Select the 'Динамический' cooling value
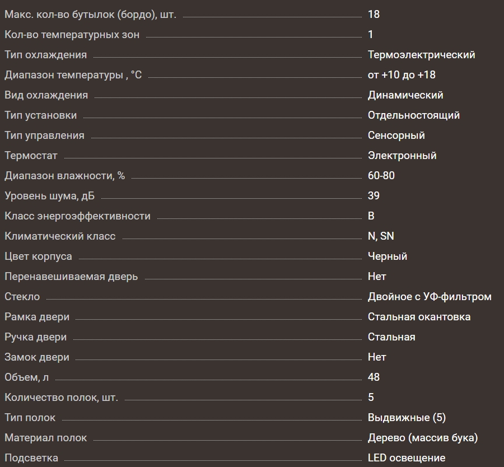Viewport: 504px width, 467px height. pos(405,95)
